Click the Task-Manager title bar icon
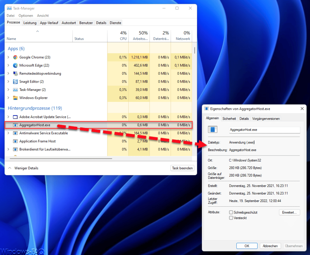The height and width of the screenshot is (255, 310). click(9, 8)
